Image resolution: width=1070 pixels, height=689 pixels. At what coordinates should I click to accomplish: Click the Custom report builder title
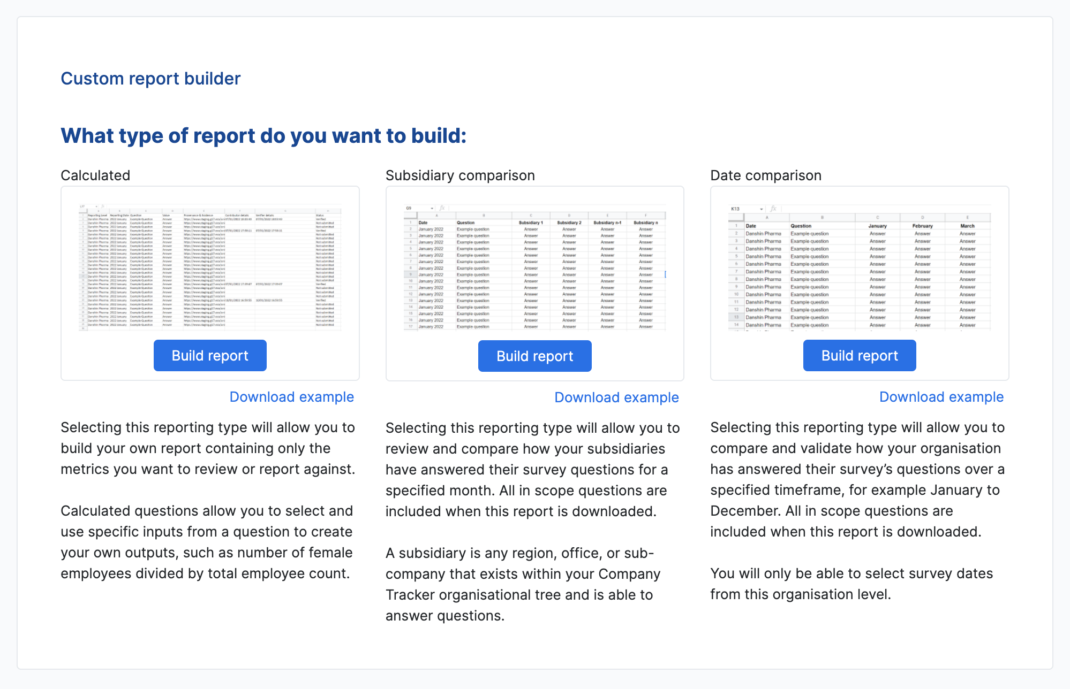[150, 79]
